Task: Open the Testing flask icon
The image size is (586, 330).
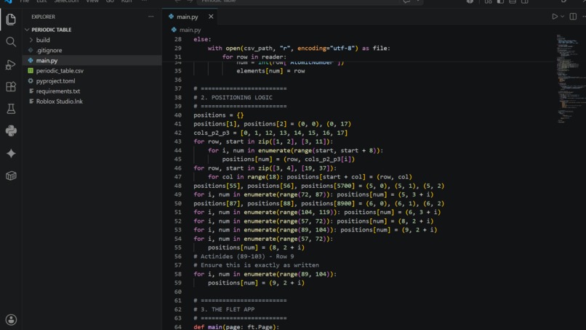Action: [11, 109]
